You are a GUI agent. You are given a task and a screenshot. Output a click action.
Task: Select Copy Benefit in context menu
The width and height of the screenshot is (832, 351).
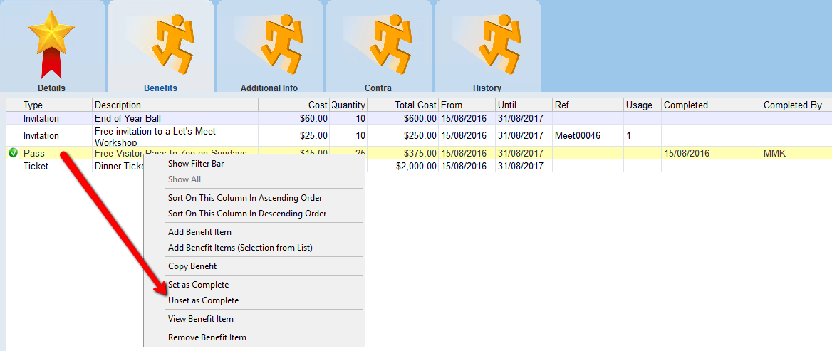191,266
